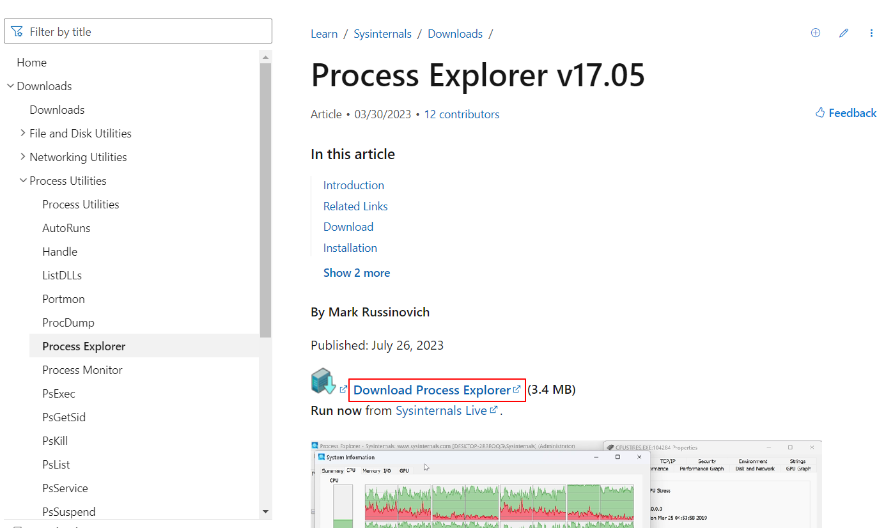Click sidebar scrollbar up arrow
893x528 pixels.
[x=265, y=57]
